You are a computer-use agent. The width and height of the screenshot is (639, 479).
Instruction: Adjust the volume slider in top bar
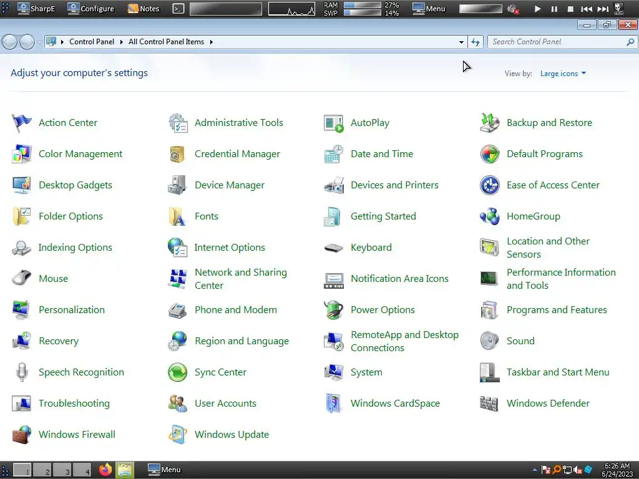pos(480,9)
